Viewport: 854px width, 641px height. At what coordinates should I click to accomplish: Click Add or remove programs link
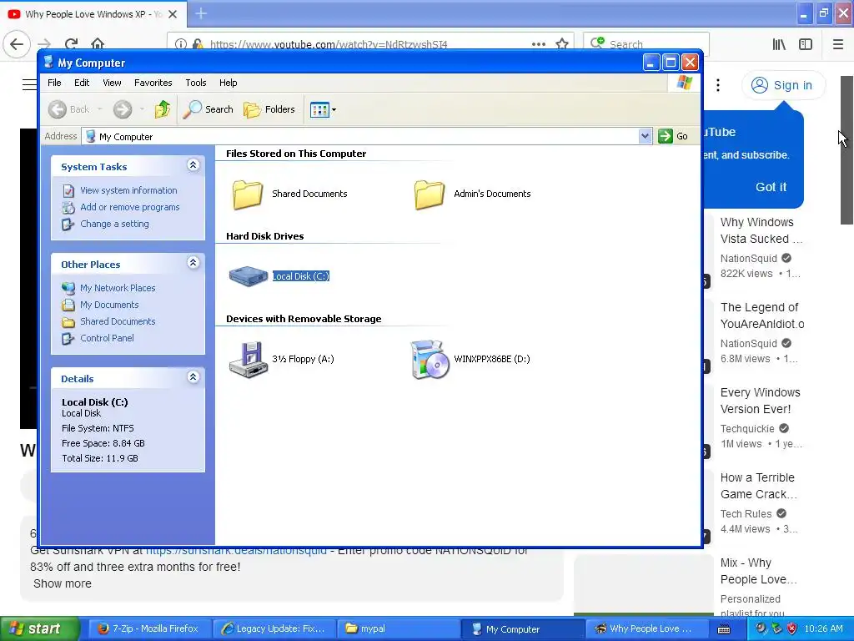(129, 207)
